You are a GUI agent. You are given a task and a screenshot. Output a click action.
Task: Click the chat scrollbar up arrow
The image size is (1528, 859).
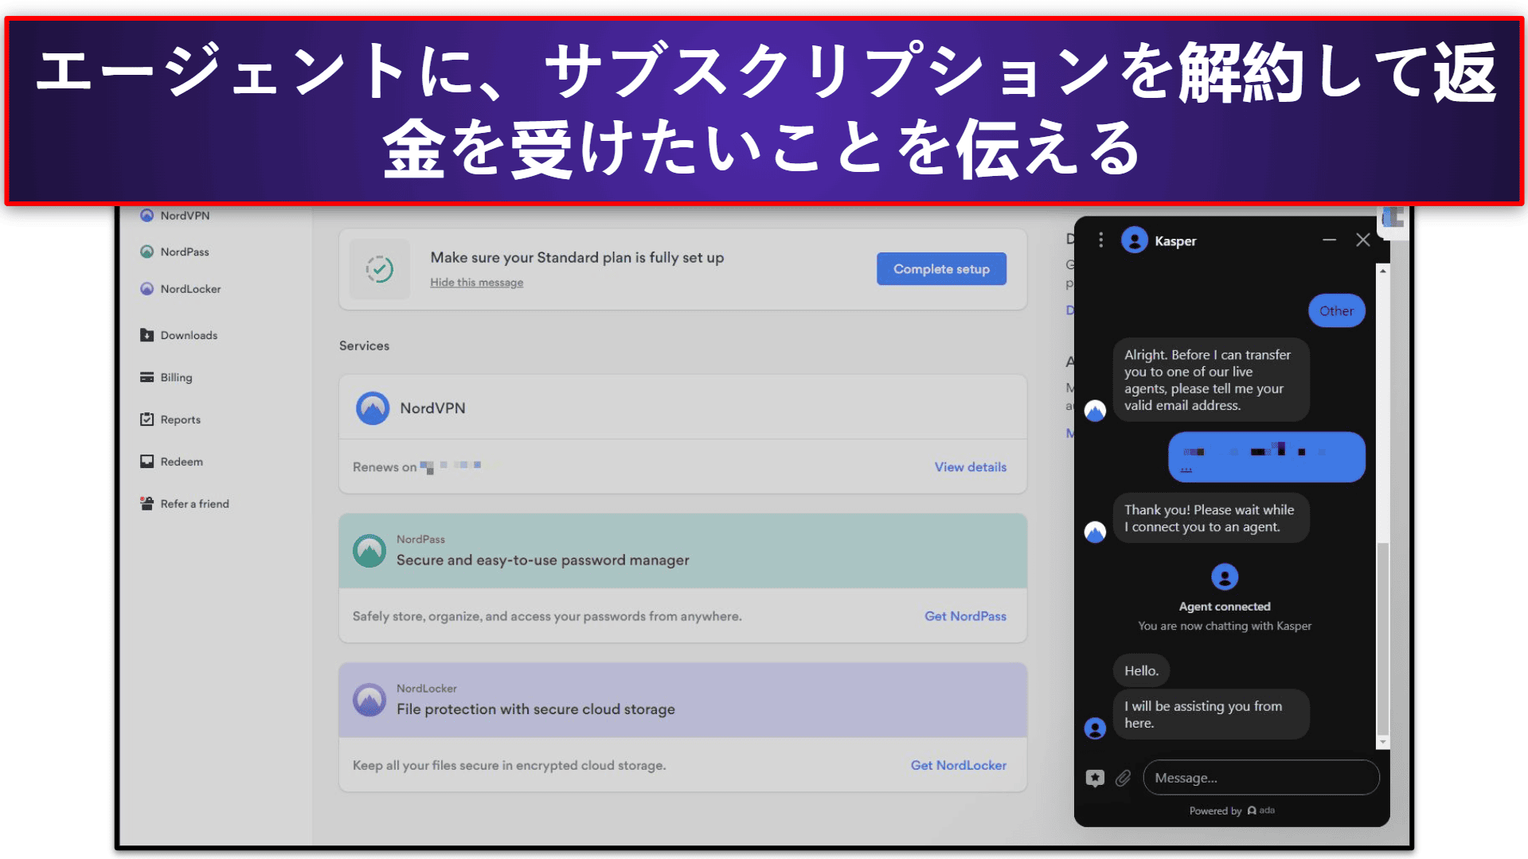[1383, 271]
